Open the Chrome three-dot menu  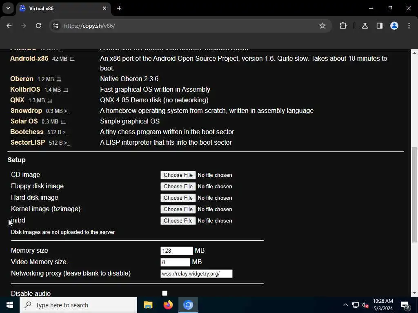click(x=409, y=26)
